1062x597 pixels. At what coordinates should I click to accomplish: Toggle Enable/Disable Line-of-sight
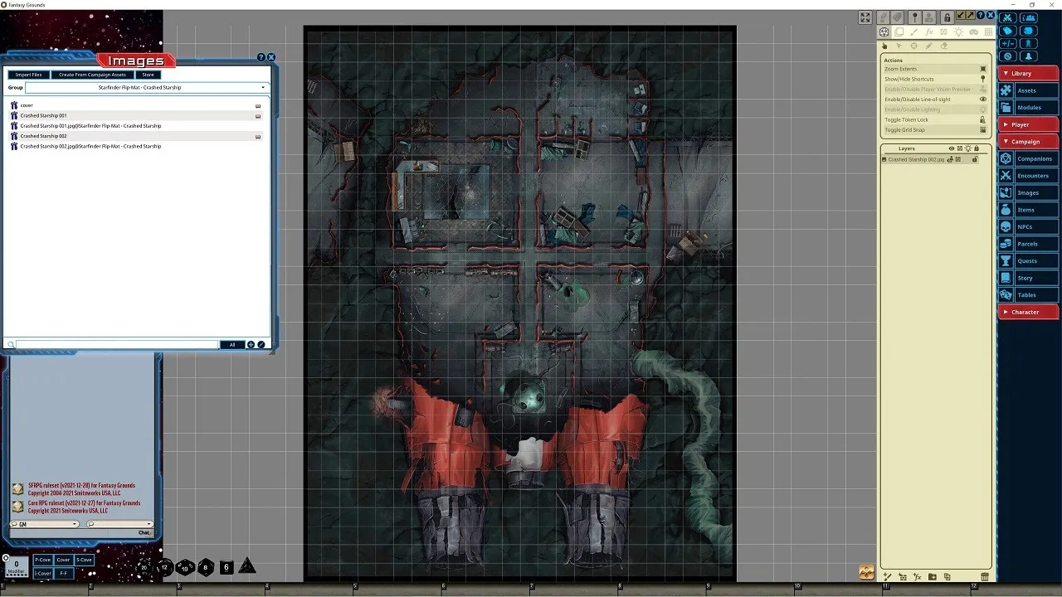[x=935, y=99]
